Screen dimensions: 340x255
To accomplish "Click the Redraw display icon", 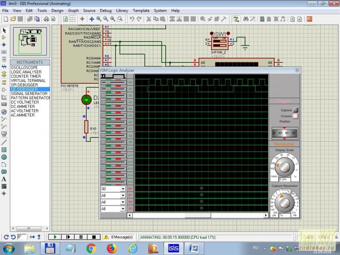I will 65,19.
